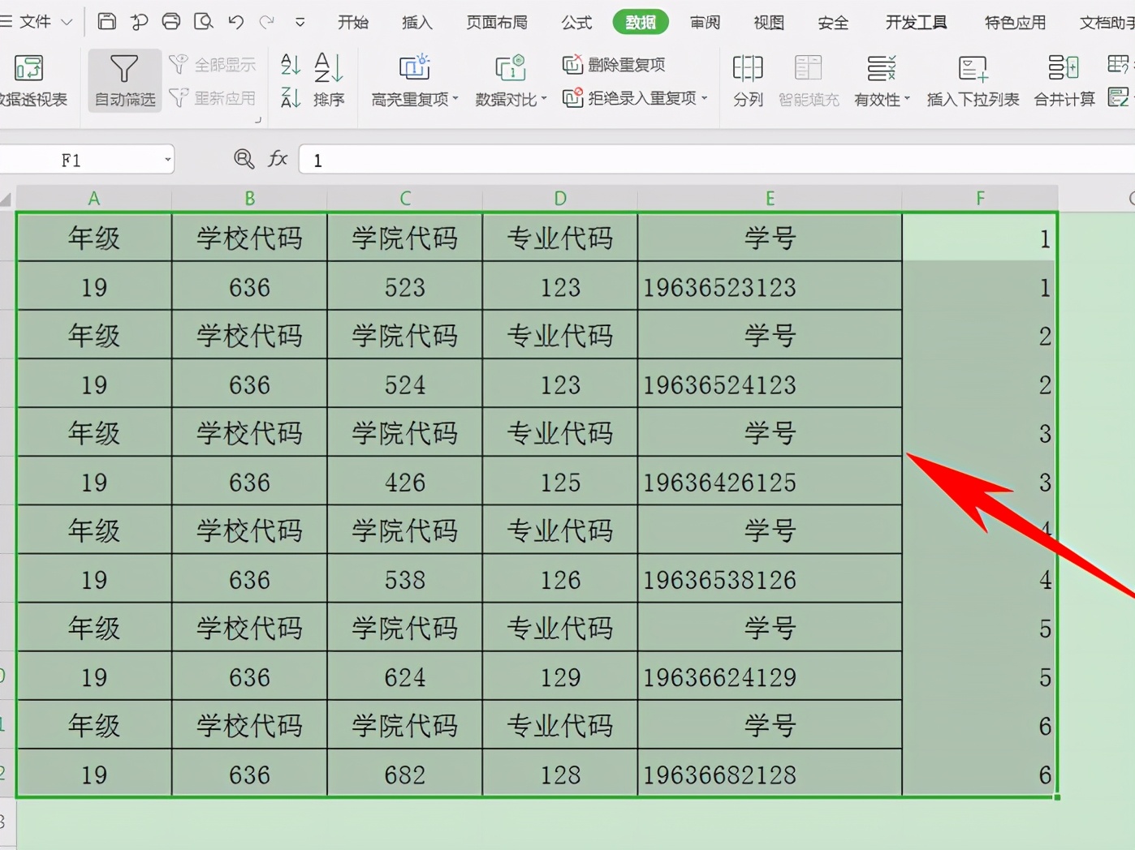Click 删除重复项 remove duplicates
Screen dimensions: 1135x850
point(614,64)
